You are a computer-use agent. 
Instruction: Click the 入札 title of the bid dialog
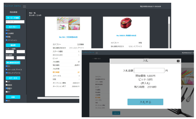(145, 61)
